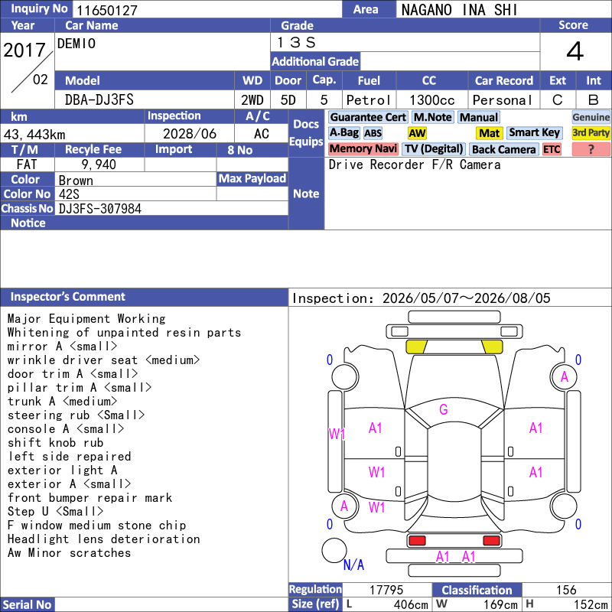Select the width value 169cm
This screenshot has height=612, width=612.
[x=500, y=604]
